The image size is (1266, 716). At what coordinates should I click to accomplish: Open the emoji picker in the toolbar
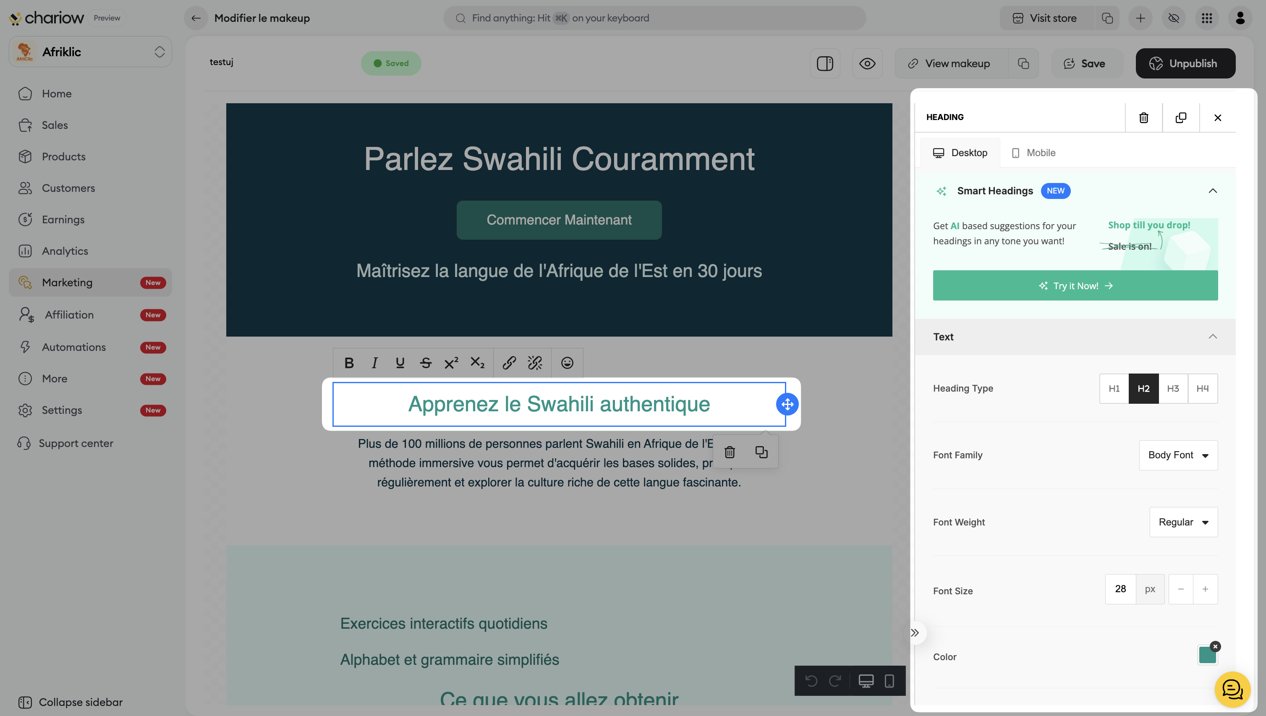point(567,363)
